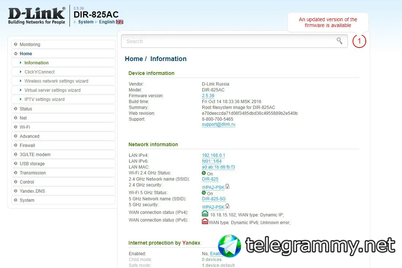The height and width of the screenshot is (268, 402).
Task: Click the Information breadcrumb heading
Action: (x=168, y=59)
